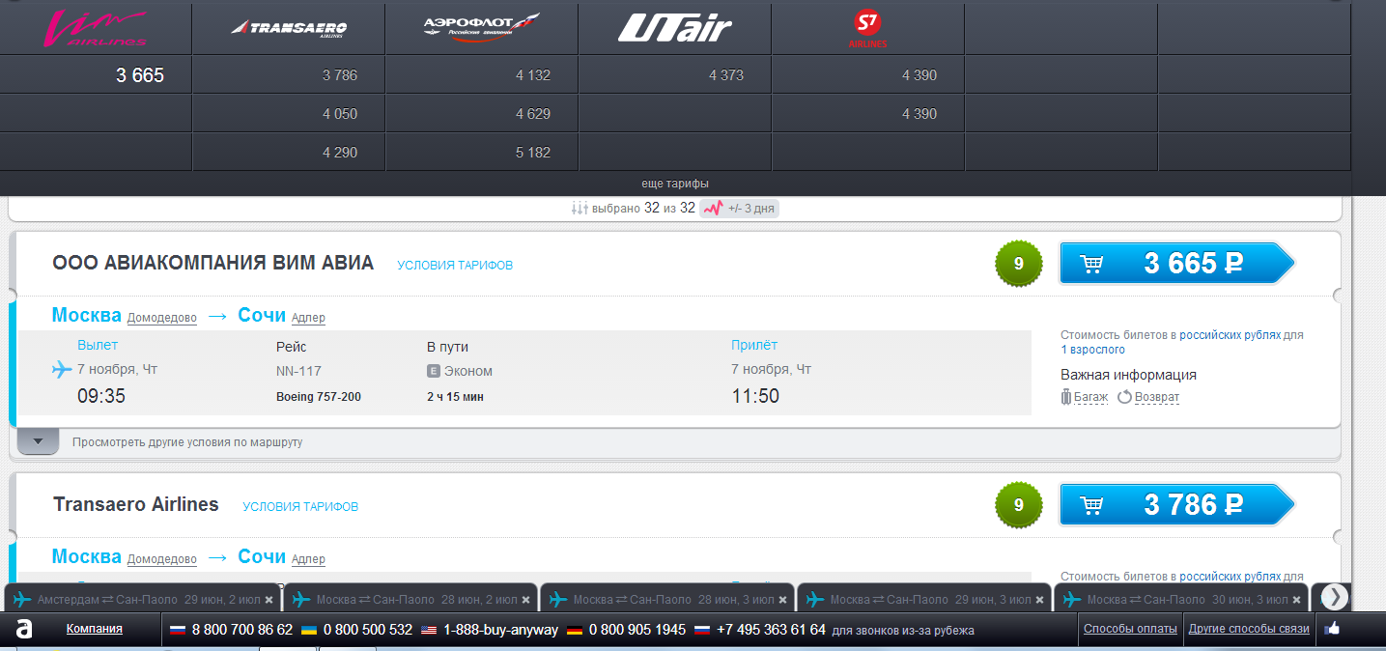Open Москва–Сан-Паоло 29 июн, 3 июл tab
1386x651 pixels.
pyautogui.click(x=923, y=599)
